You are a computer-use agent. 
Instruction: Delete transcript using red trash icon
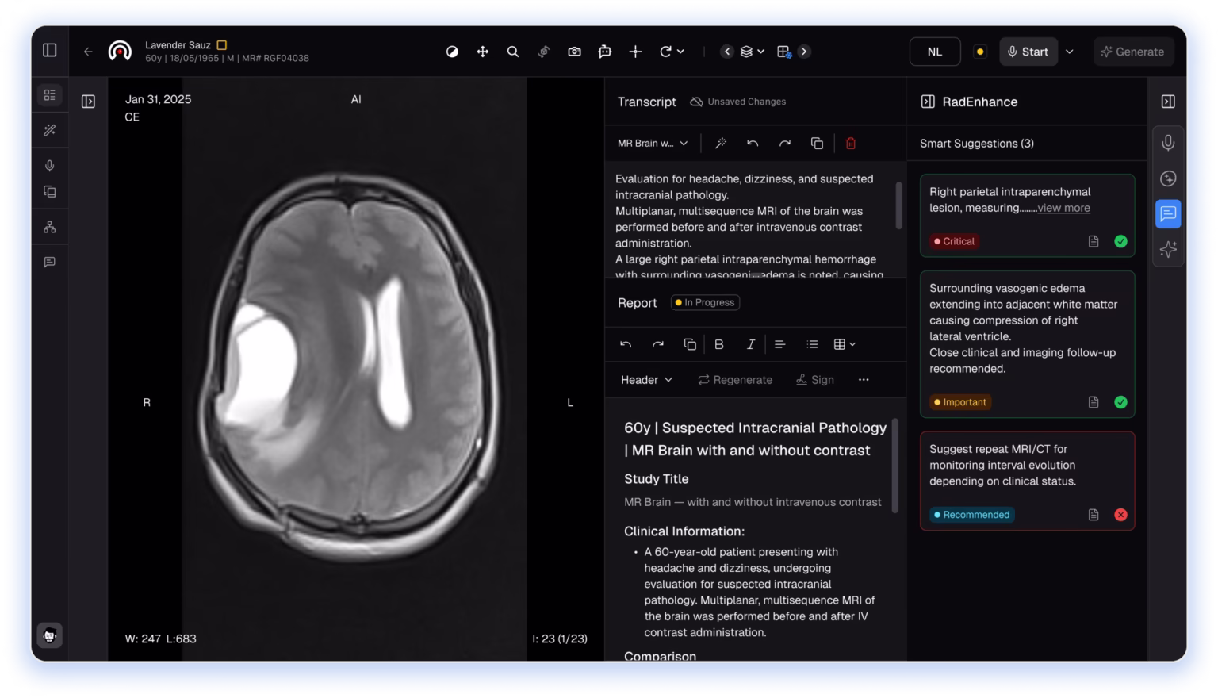[850, 144]
